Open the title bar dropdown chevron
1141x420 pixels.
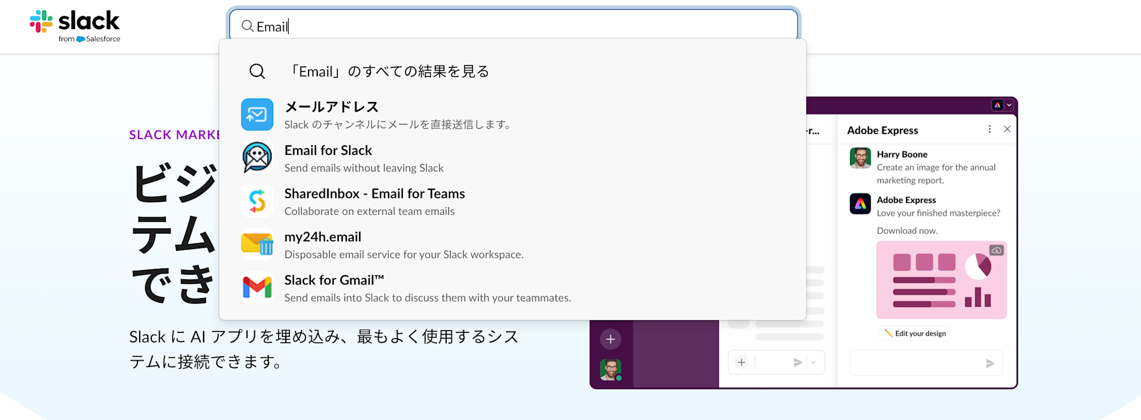point(1009,105)
